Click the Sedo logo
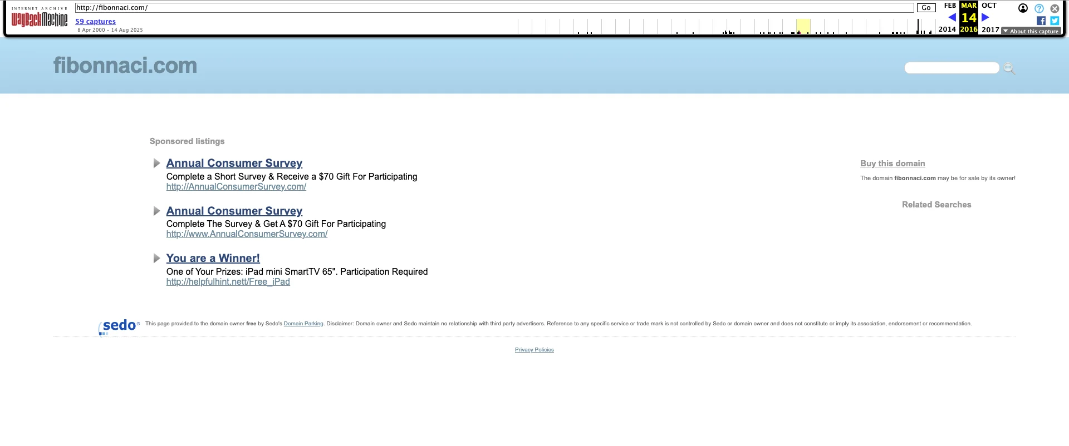 pos(119,326)
